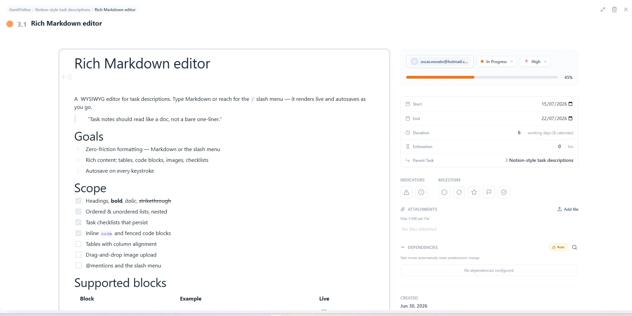Click the Example table column header
This screenshot has width=632, height=316.
[x=191, y=298]
